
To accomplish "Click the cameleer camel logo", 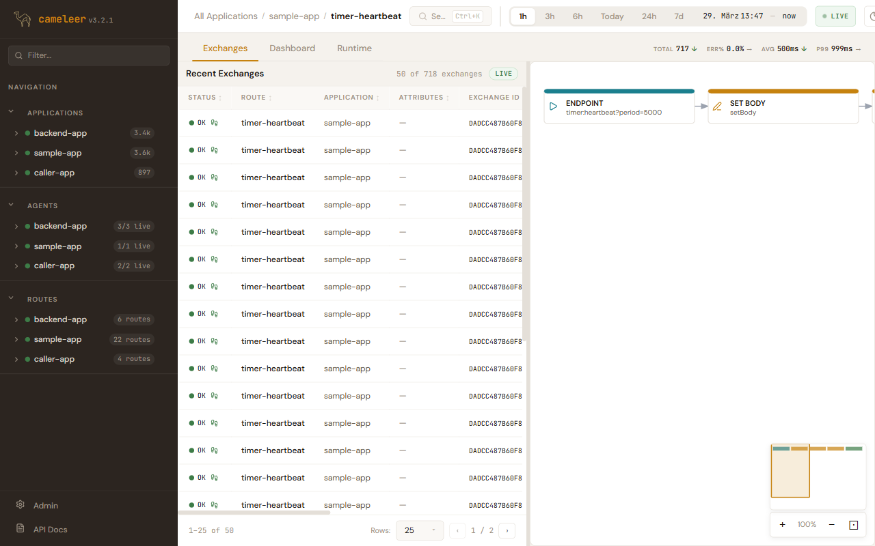I will [23, 19].
